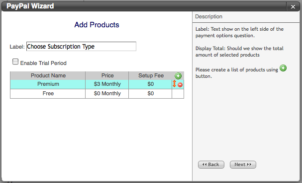302x183 pixels.
Task: Select the Premium product name cell
Action: point(48,84)
